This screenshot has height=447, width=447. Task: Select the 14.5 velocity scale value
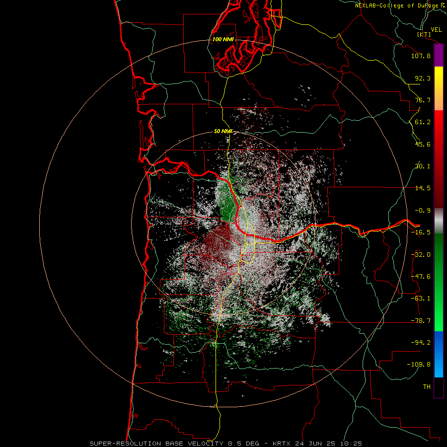[423, 188]
